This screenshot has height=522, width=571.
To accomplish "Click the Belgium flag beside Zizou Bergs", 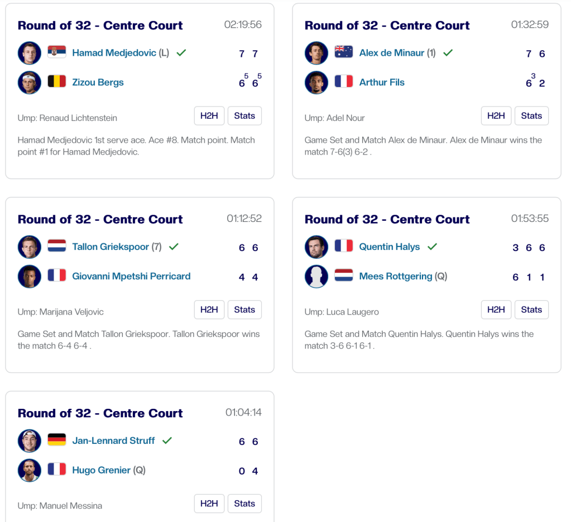I will coord(57,82).
